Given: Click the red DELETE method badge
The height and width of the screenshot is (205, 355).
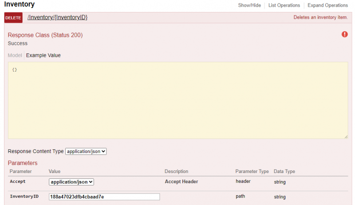Looking at the screenshot, I should (13, 18).
